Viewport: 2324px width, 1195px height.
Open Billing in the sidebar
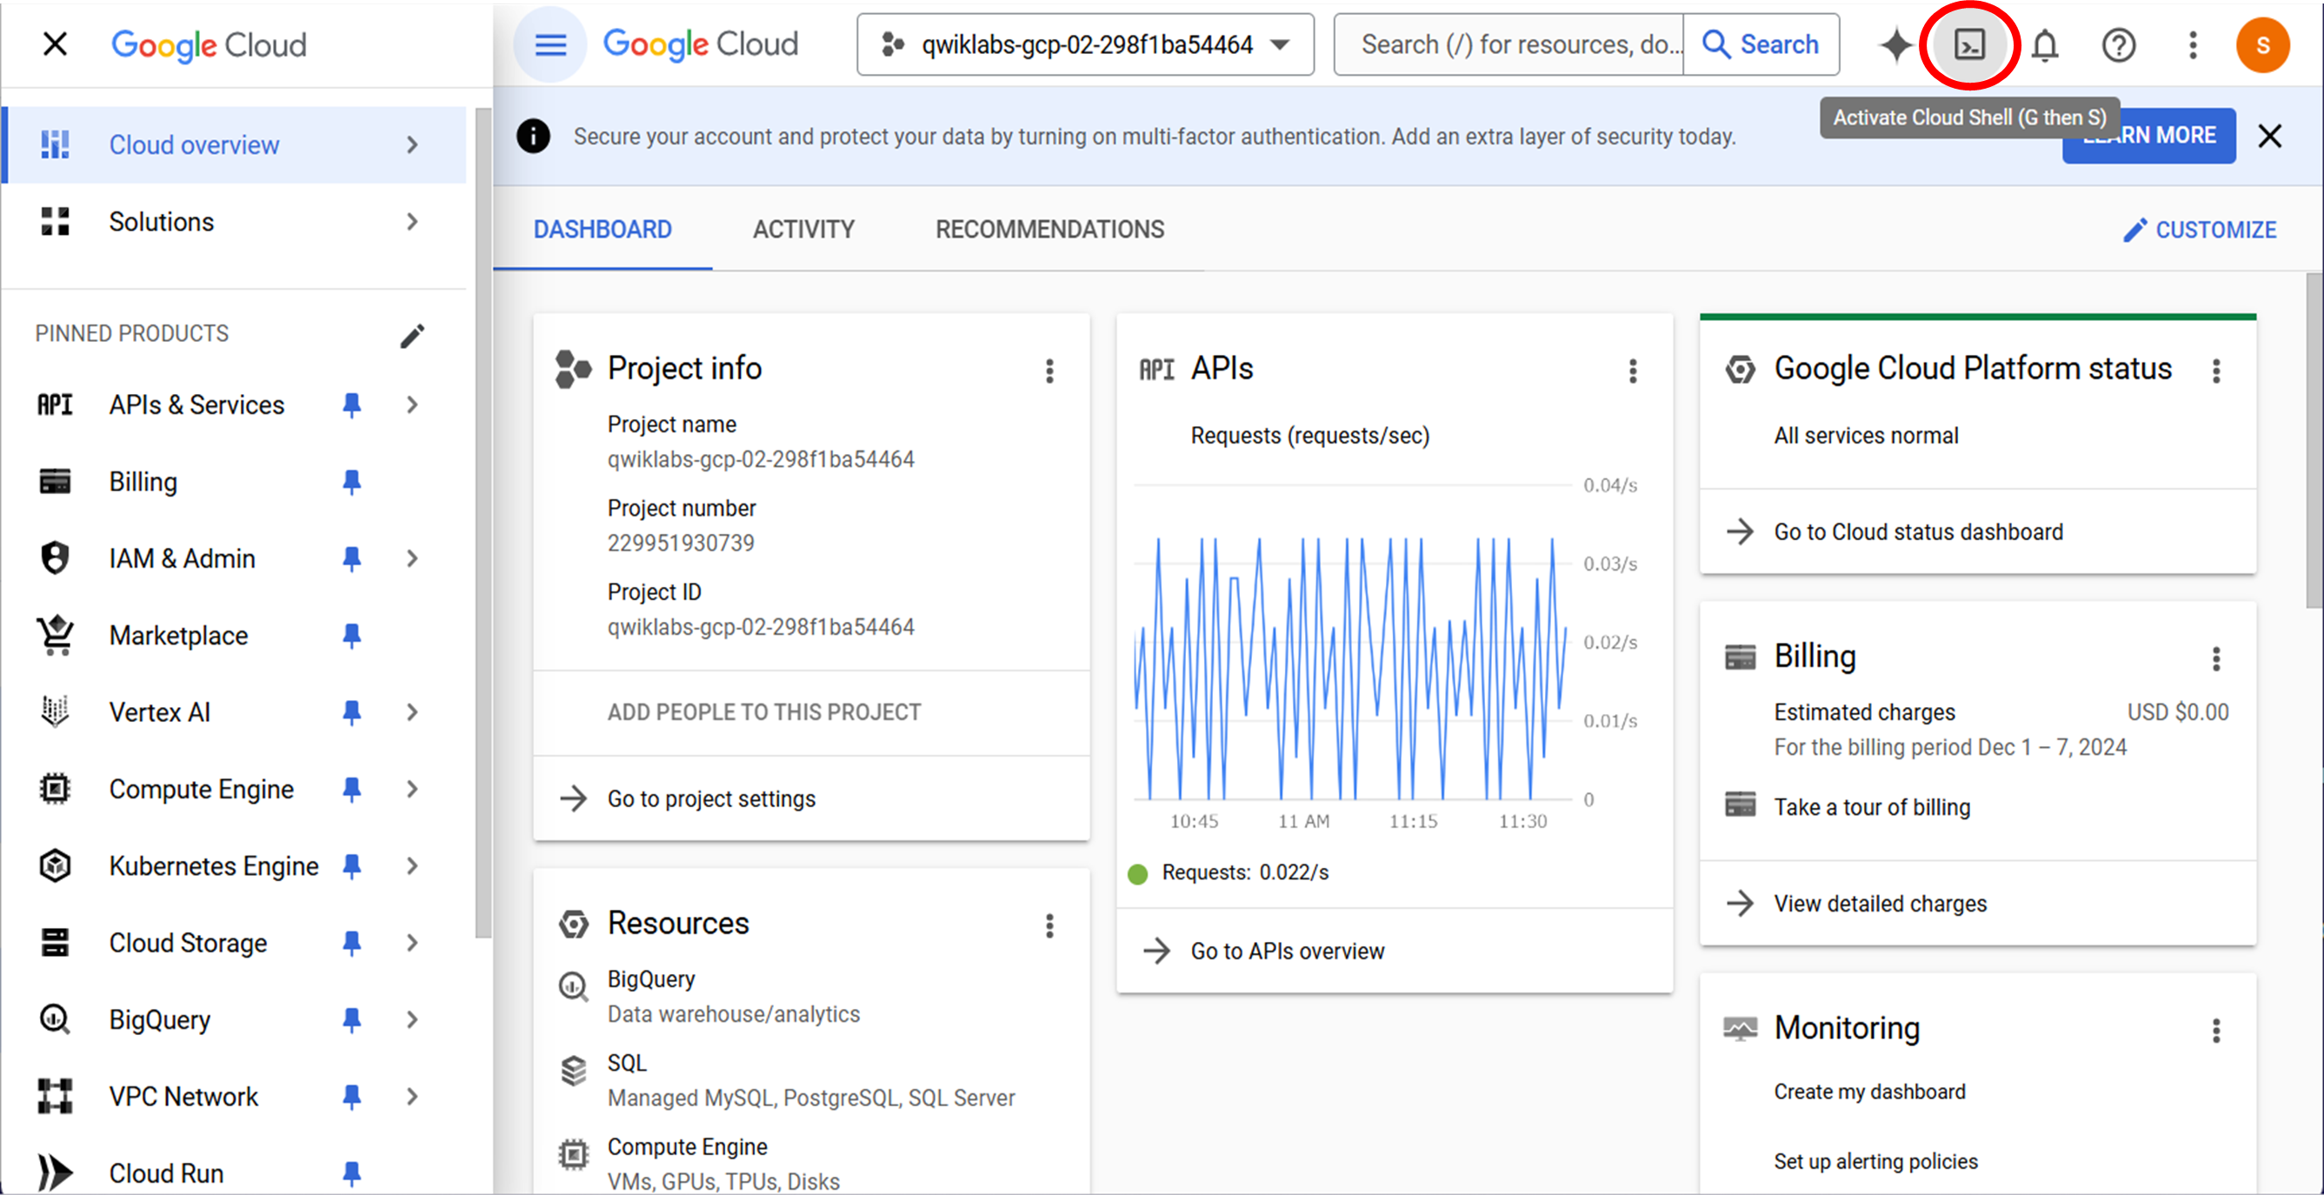click(143, 482)
